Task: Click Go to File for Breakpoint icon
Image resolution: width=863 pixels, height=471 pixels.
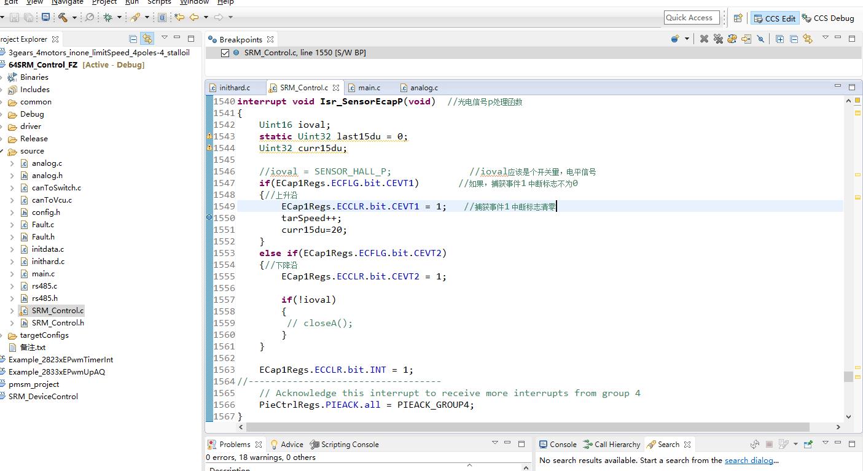Action: coord(746,39)
